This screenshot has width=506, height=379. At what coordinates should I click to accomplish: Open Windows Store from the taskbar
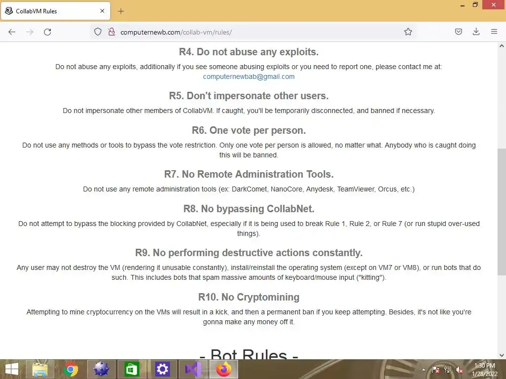pyautogui.click(x=131, y=369)
